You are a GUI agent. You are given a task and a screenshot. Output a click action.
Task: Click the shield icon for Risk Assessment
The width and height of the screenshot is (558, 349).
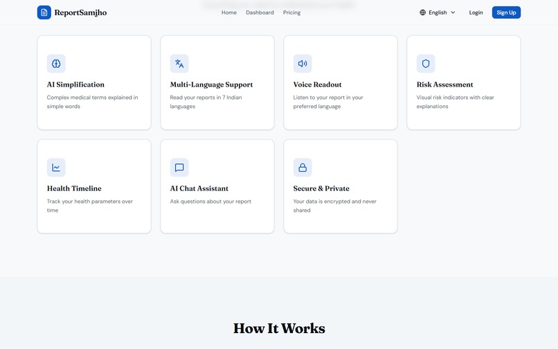tap(426, 64)
